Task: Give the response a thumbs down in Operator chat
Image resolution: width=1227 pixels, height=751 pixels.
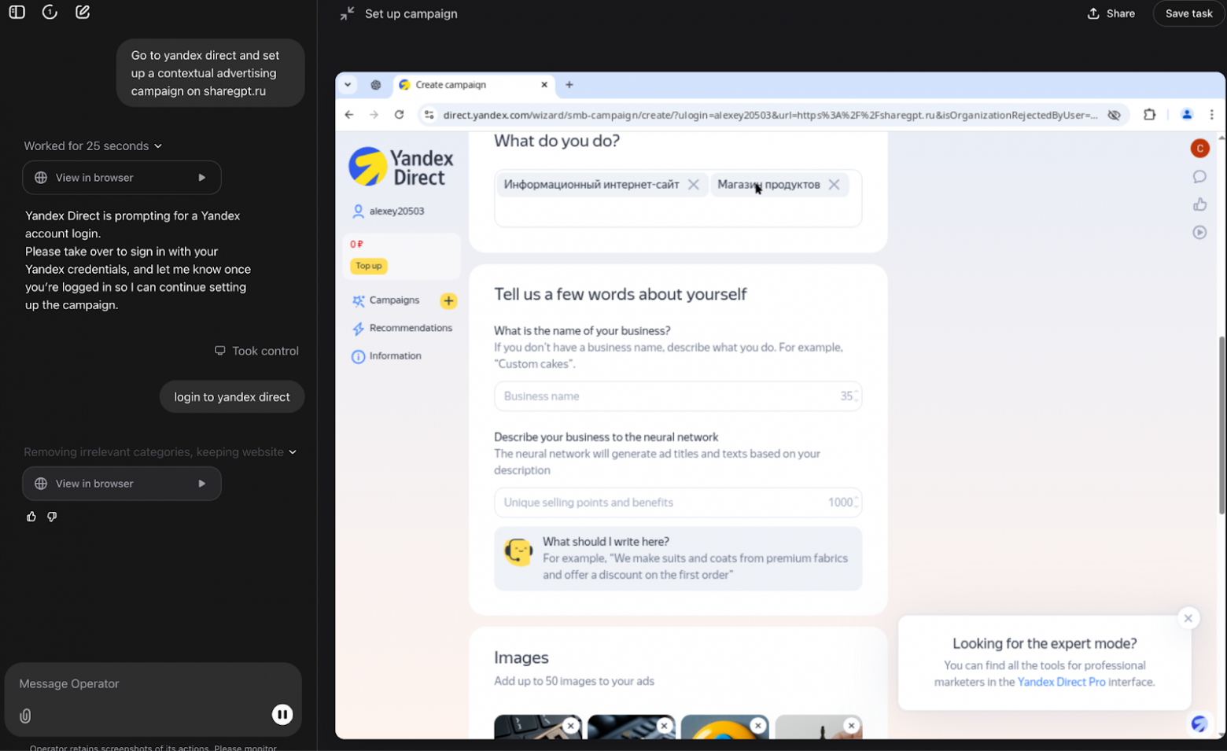Action: click(x=52, y=517)
